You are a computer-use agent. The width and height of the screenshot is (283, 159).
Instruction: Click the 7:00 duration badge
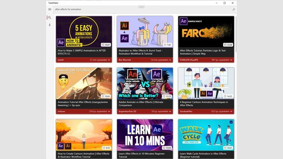pos(167,45)
